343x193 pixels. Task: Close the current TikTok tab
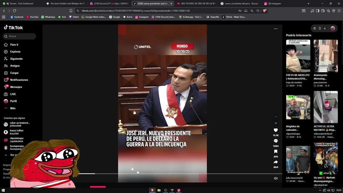point(171,3)
